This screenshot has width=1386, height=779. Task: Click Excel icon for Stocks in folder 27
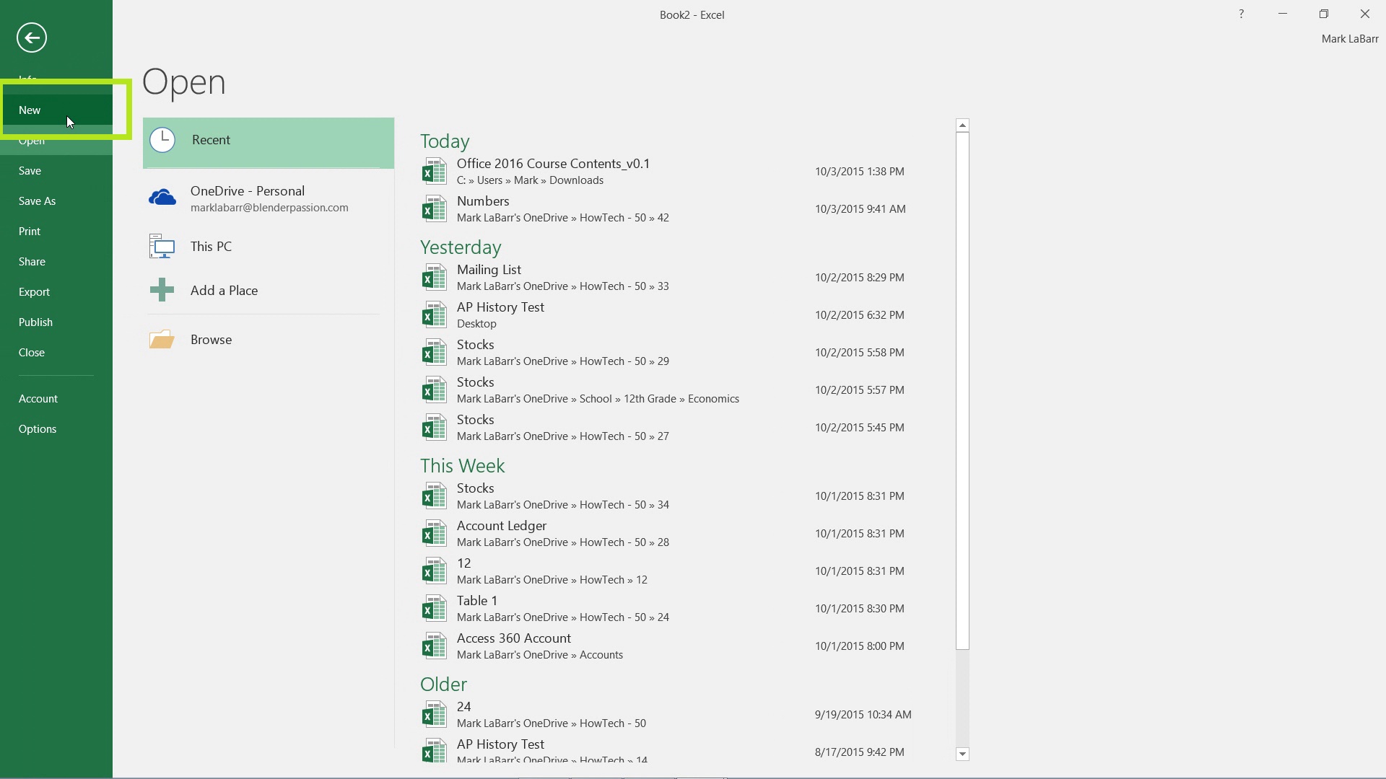point(434,428)
